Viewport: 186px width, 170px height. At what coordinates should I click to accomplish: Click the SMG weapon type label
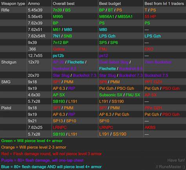pyautogui.click(x=6, y=82)
